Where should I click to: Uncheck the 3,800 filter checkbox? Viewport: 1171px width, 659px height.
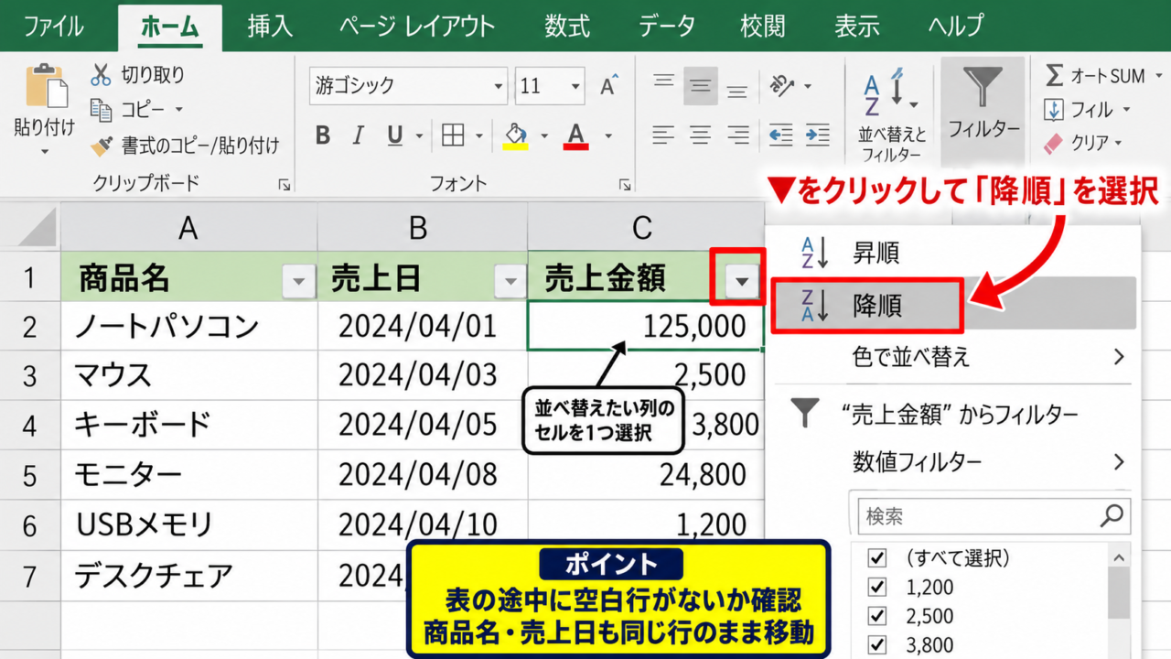coord(877,645)
